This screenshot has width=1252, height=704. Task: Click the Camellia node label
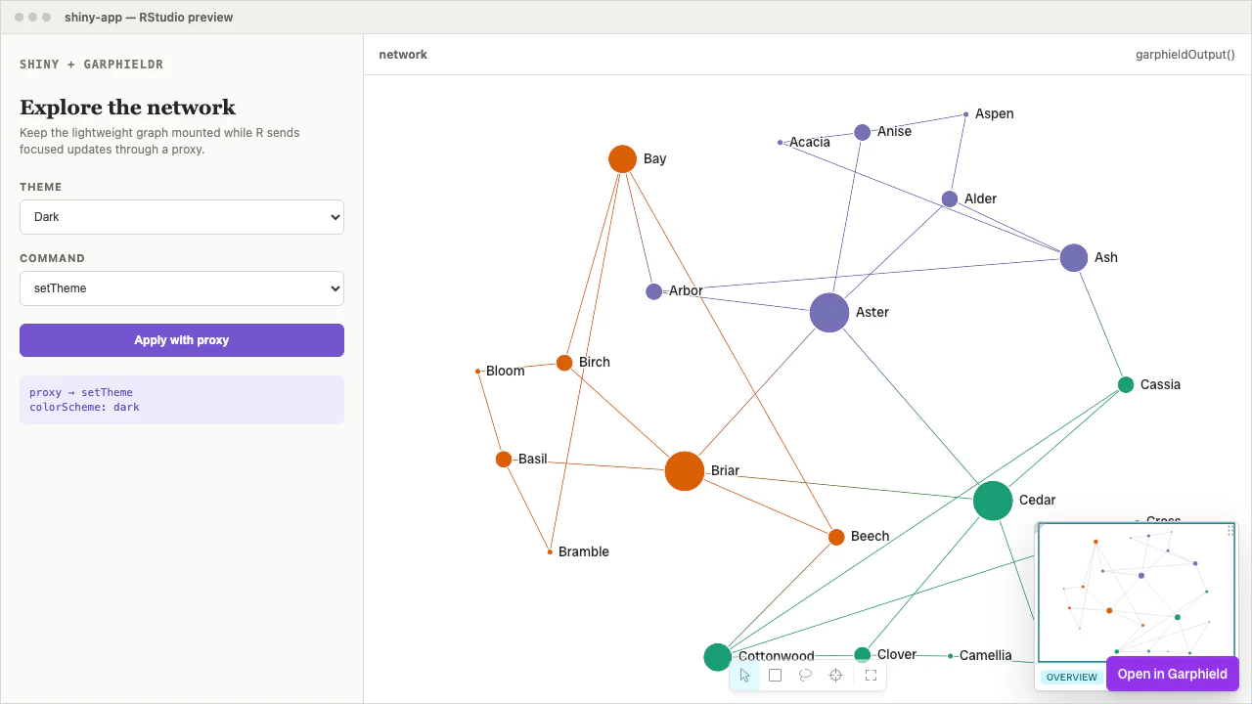986,655
